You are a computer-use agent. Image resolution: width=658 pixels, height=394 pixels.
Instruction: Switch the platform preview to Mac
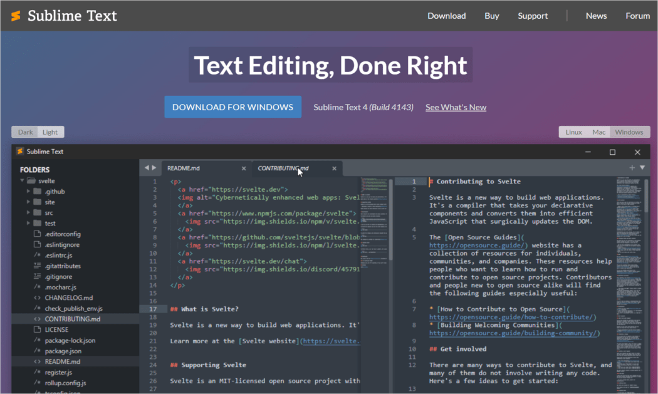(598, 132)
